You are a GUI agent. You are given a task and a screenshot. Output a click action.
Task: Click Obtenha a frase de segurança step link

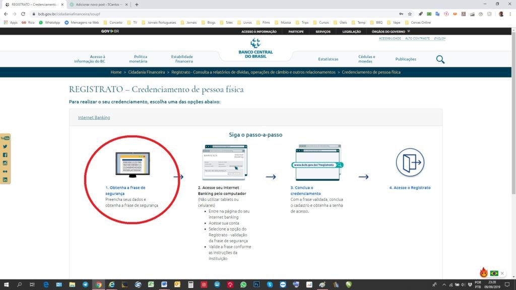(x=125, y=190)
